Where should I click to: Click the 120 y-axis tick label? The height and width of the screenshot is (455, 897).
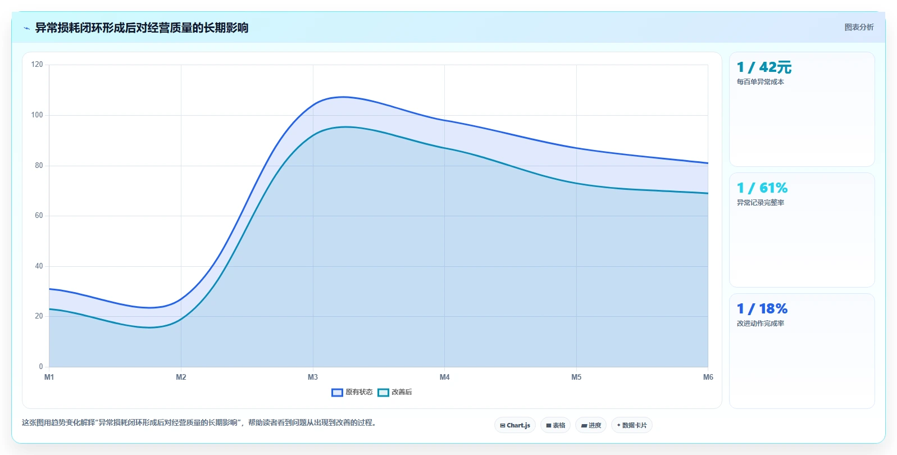pyautogui.click(x=37, y=65)
